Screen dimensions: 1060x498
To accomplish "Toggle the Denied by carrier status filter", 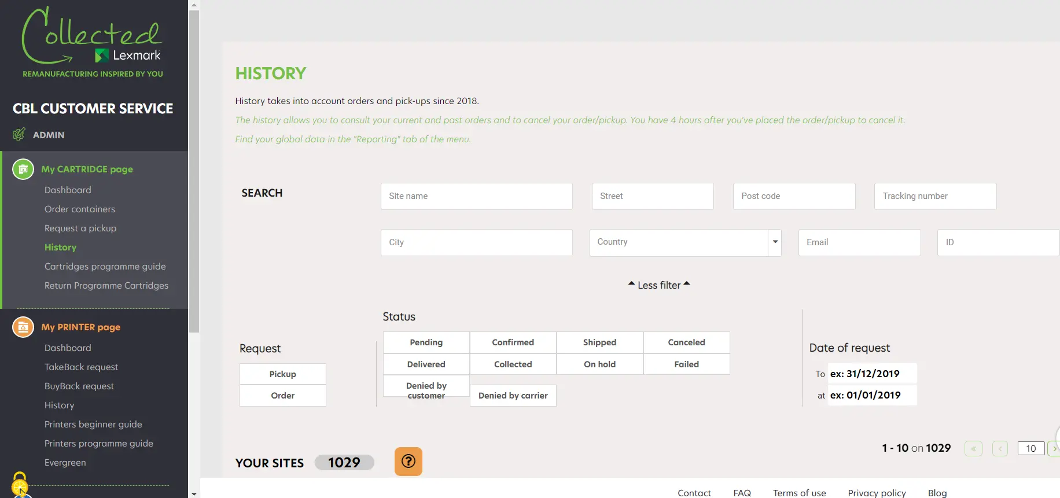I will tap(513, 396).
